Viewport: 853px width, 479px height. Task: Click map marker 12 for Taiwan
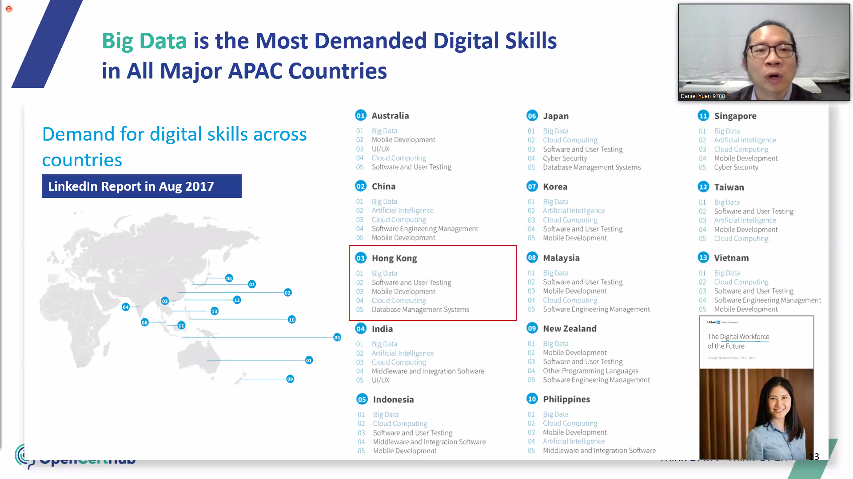(237, 300)
